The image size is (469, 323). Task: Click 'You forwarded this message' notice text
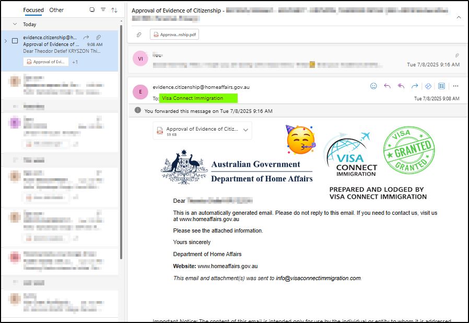coord(208,111)
